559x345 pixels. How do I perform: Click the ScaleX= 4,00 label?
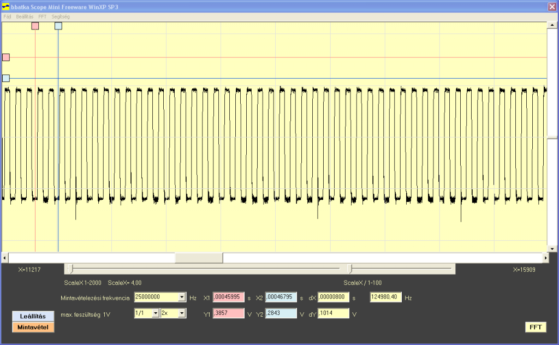[124, 283]
